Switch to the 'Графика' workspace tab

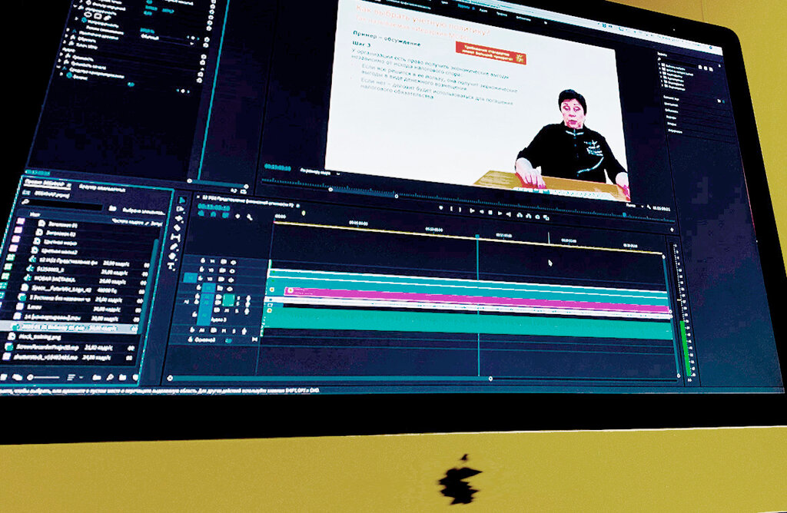click(x=501, y=14)
